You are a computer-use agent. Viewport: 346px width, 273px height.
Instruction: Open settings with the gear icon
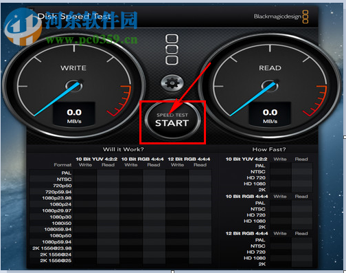pos(172,83)
